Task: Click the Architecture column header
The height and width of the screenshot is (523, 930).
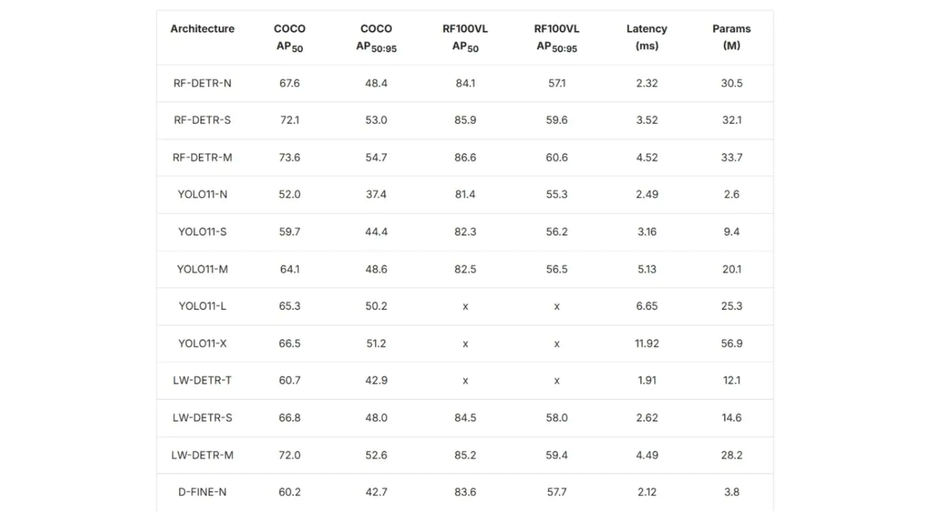Action: coord(202,29)
